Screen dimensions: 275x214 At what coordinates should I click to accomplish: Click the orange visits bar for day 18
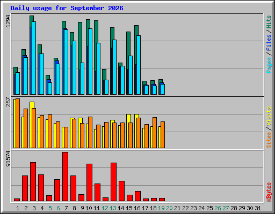pyautogui.click(x=155, y=133)
